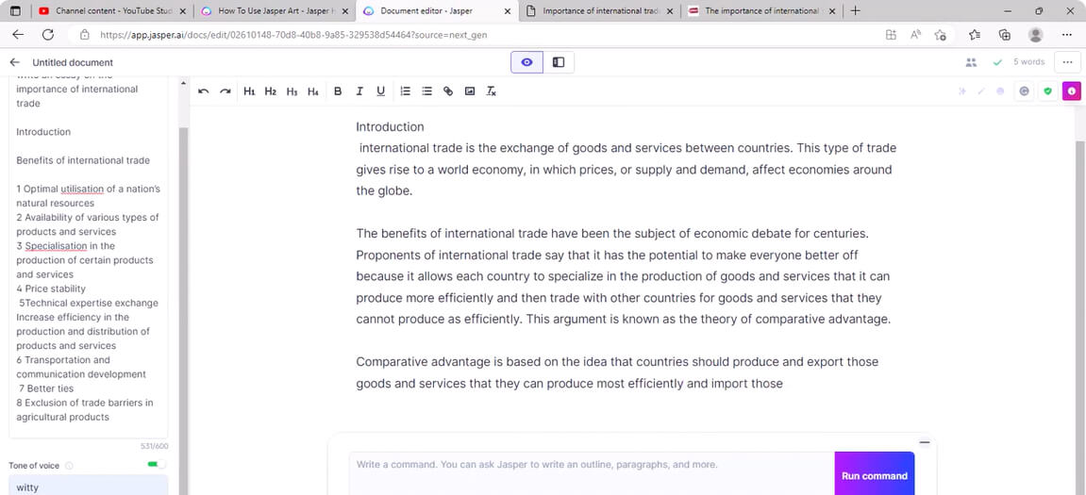Insert an image using the image icon
The image size is (1086, 495).
pos(470,91)
